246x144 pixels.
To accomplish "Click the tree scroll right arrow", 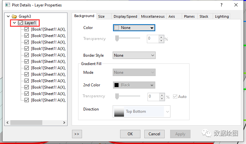I will pyautogui.click(x=64, y=122).
